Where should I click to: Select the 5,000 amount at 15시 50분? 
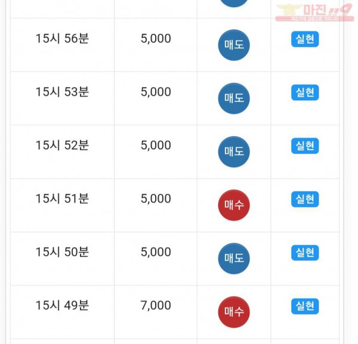pos(156,252)
